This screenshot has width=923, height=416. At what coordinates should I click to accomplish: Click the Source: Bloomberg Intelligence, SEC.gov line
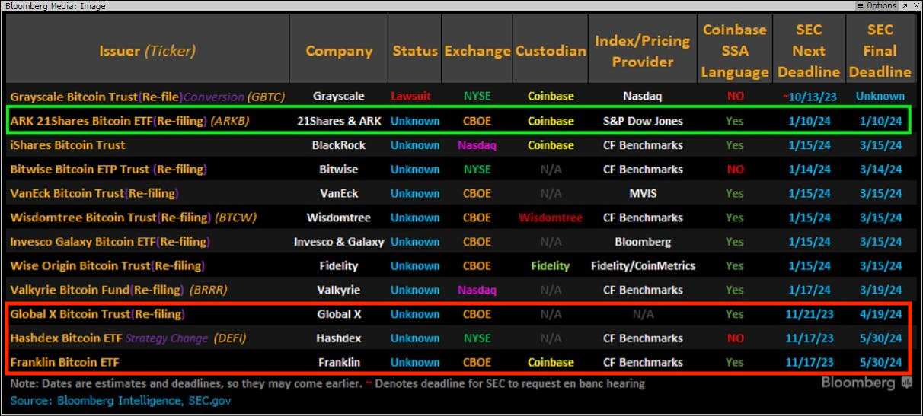(x=120, y=400)
